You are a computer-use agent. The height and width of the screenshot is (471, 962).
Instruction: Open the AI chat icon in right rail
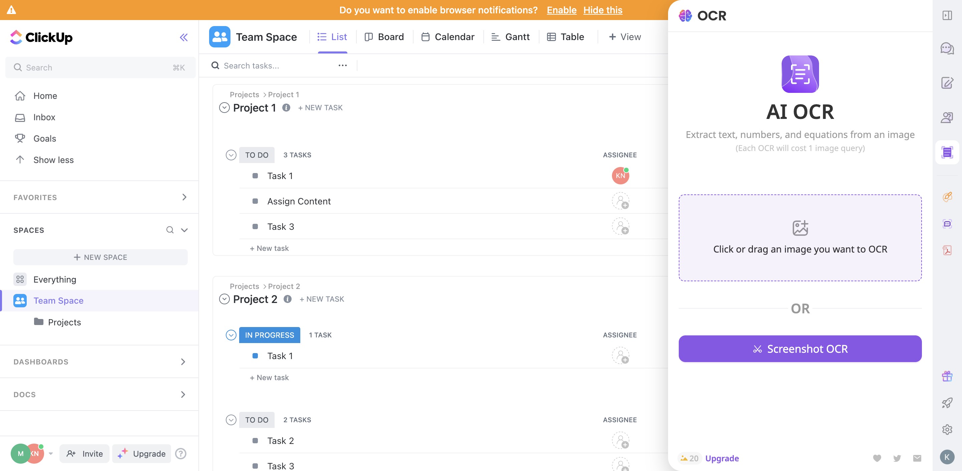(x=947, y=48)
